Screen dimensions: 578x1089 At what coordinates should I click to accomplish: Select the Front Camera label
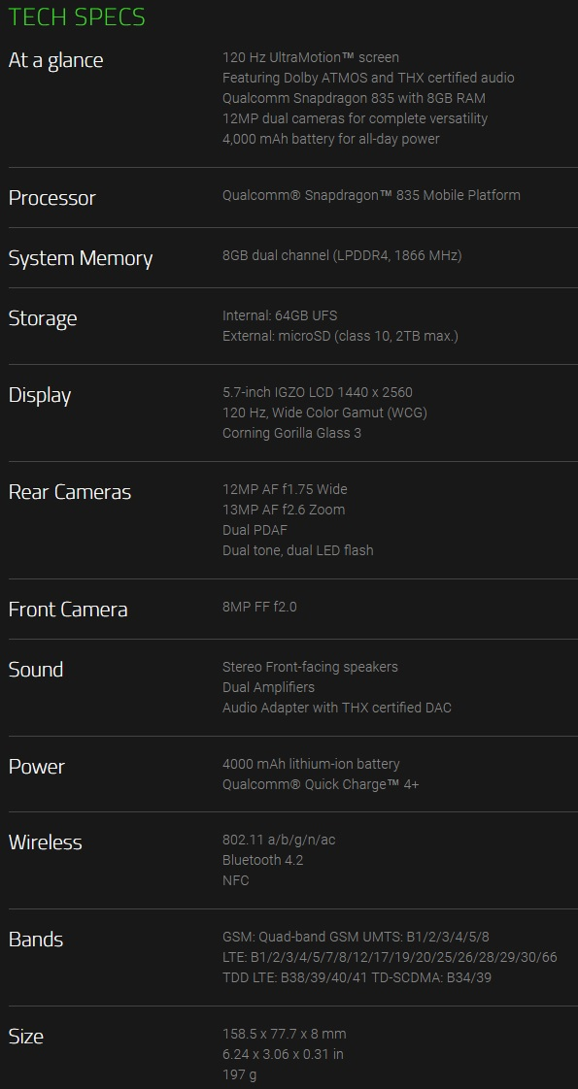click(68, 610)
